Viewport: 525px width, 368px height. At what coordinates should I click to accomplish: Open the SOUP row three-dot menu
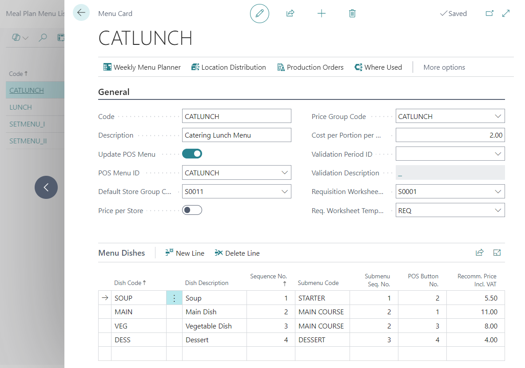tap(174, 298)
